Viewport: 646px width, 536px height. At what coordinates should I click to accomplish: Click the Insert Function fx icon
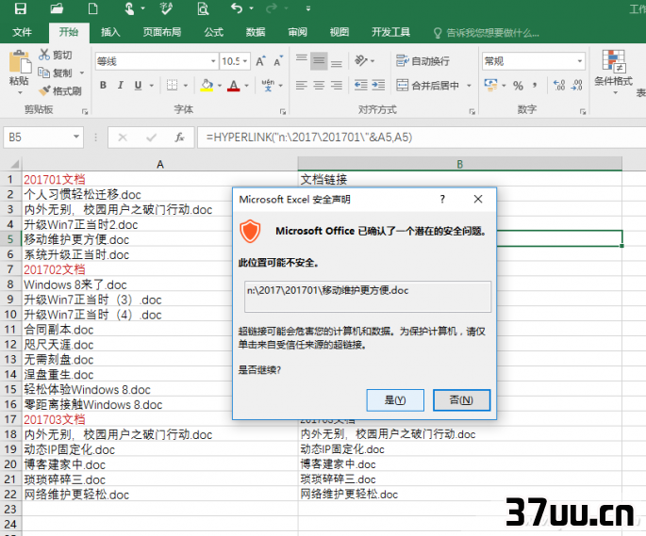click(x=179, y=138)
